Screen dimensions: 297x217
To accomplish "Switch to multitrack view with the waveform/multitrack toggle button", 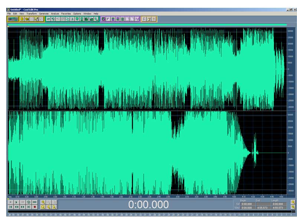I will [13, 19].
